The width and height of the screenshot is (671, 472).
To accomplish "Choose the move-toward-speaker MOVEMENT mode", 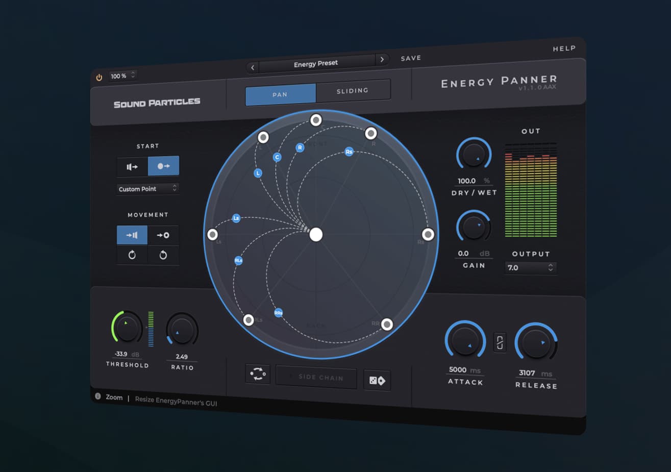I will click(x=132, y=235).
